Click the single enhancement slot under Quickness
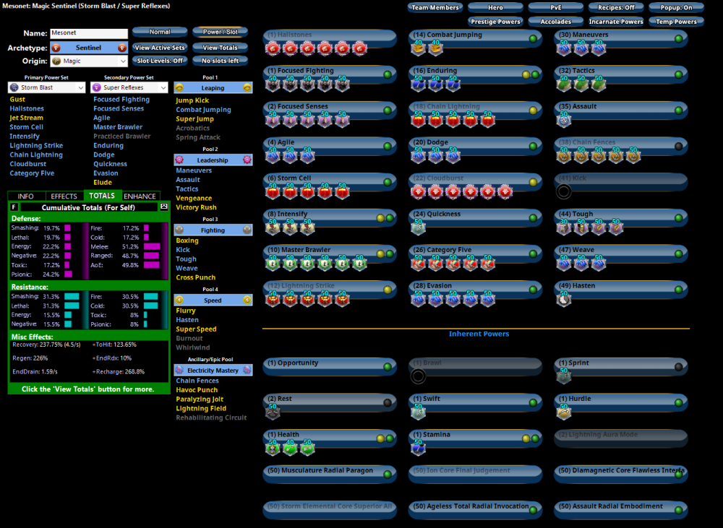723x528 pixels. [418, 228]
